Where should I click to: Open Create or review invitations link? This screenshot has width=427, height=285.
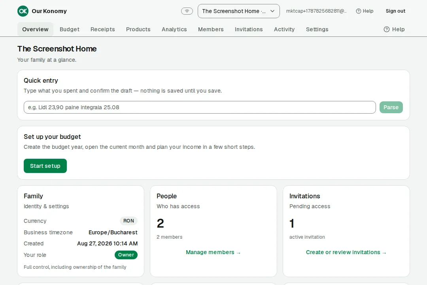[x=346, y=252]
